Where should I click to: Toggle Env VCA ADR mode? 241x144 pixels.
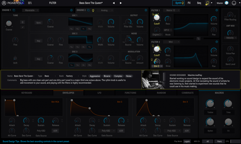coord(55,131)
